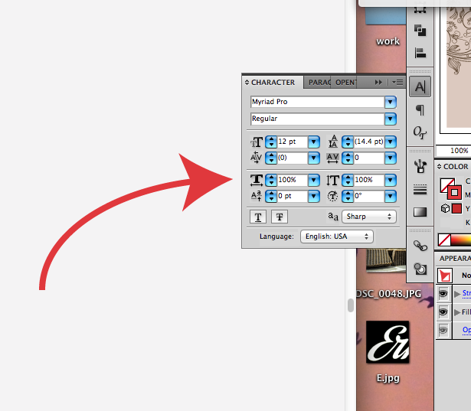Viewport: 471px width, 411px height.
Task: Click the 12 pt font size field
Action: pos(293,142)
